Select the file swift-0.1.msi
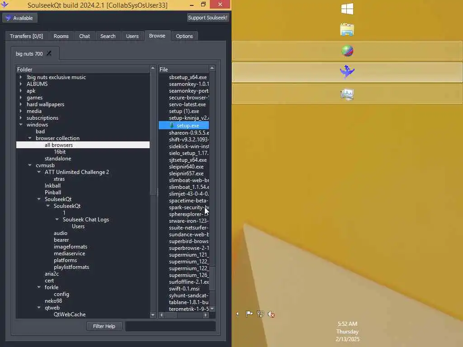The width and height of the screenshot is (463, 347). click(184, 289)
